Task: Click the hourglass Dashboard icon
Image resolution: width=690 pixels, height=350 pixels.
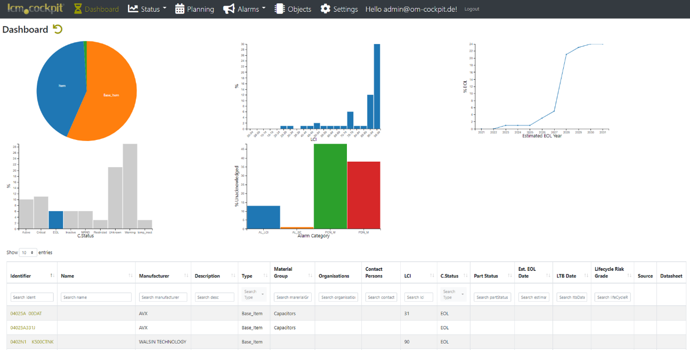Action: coord(78,9)
